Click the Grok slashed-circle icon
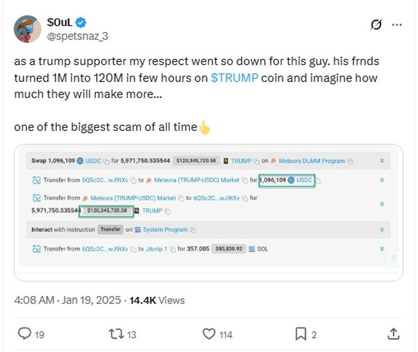Viewport: 418px width, 352px height. (x=376, y=25)
